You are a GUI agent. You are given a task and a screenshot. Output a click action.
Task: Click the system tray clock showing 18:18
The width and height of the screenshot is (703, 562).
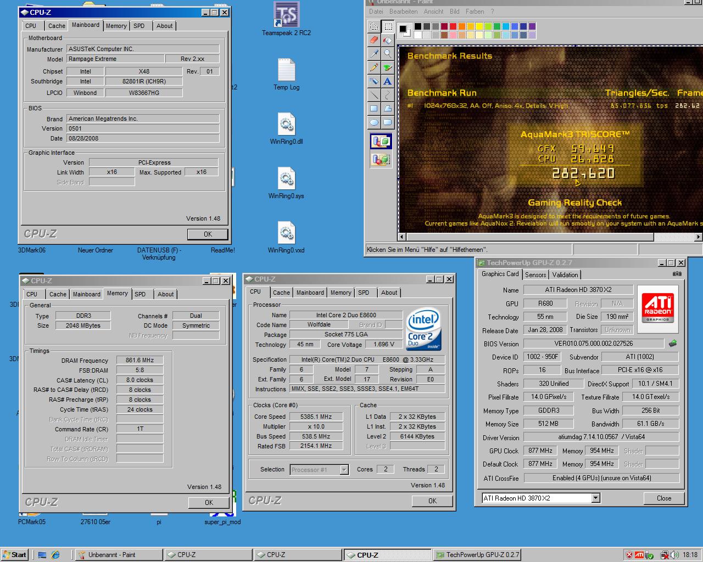point(690,555)
